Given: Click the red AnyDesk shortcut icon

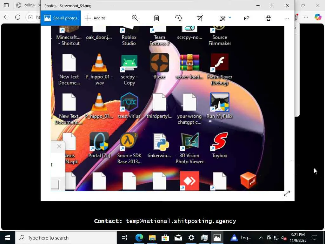Looking at the screenshot, I should (x=189, y=181).
